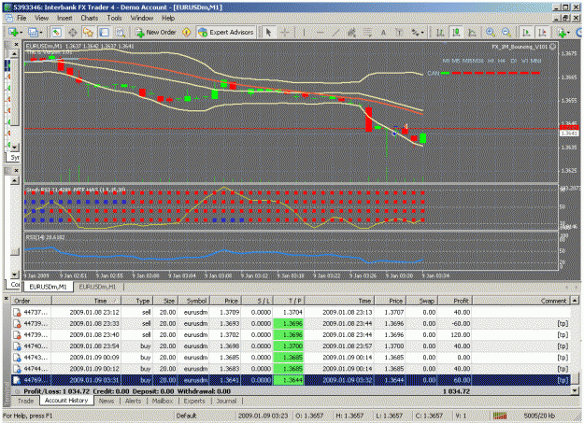Open the Experts terminal tab

[194, 401]
